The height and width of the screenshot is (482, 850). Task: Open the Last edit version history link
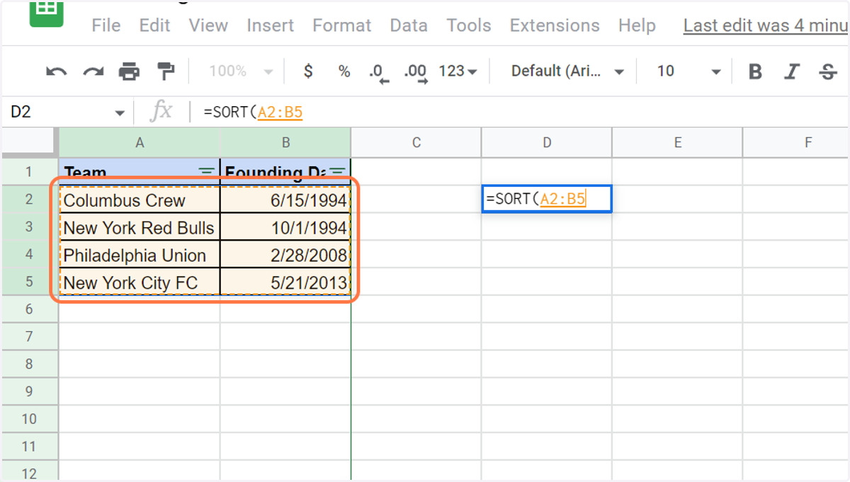pyautogui.click(x=766, y=25)
